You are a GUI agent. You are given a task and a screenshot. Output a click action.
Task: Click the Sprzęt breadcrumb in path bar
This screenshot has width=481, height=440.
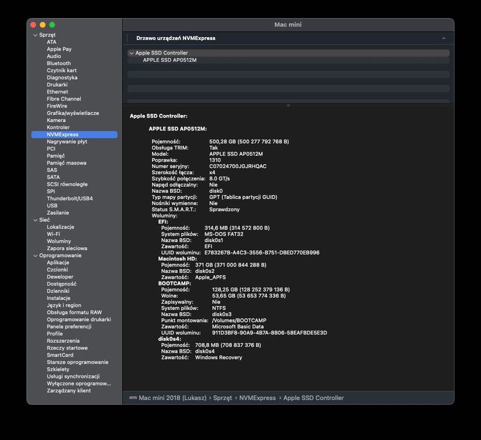222,398
